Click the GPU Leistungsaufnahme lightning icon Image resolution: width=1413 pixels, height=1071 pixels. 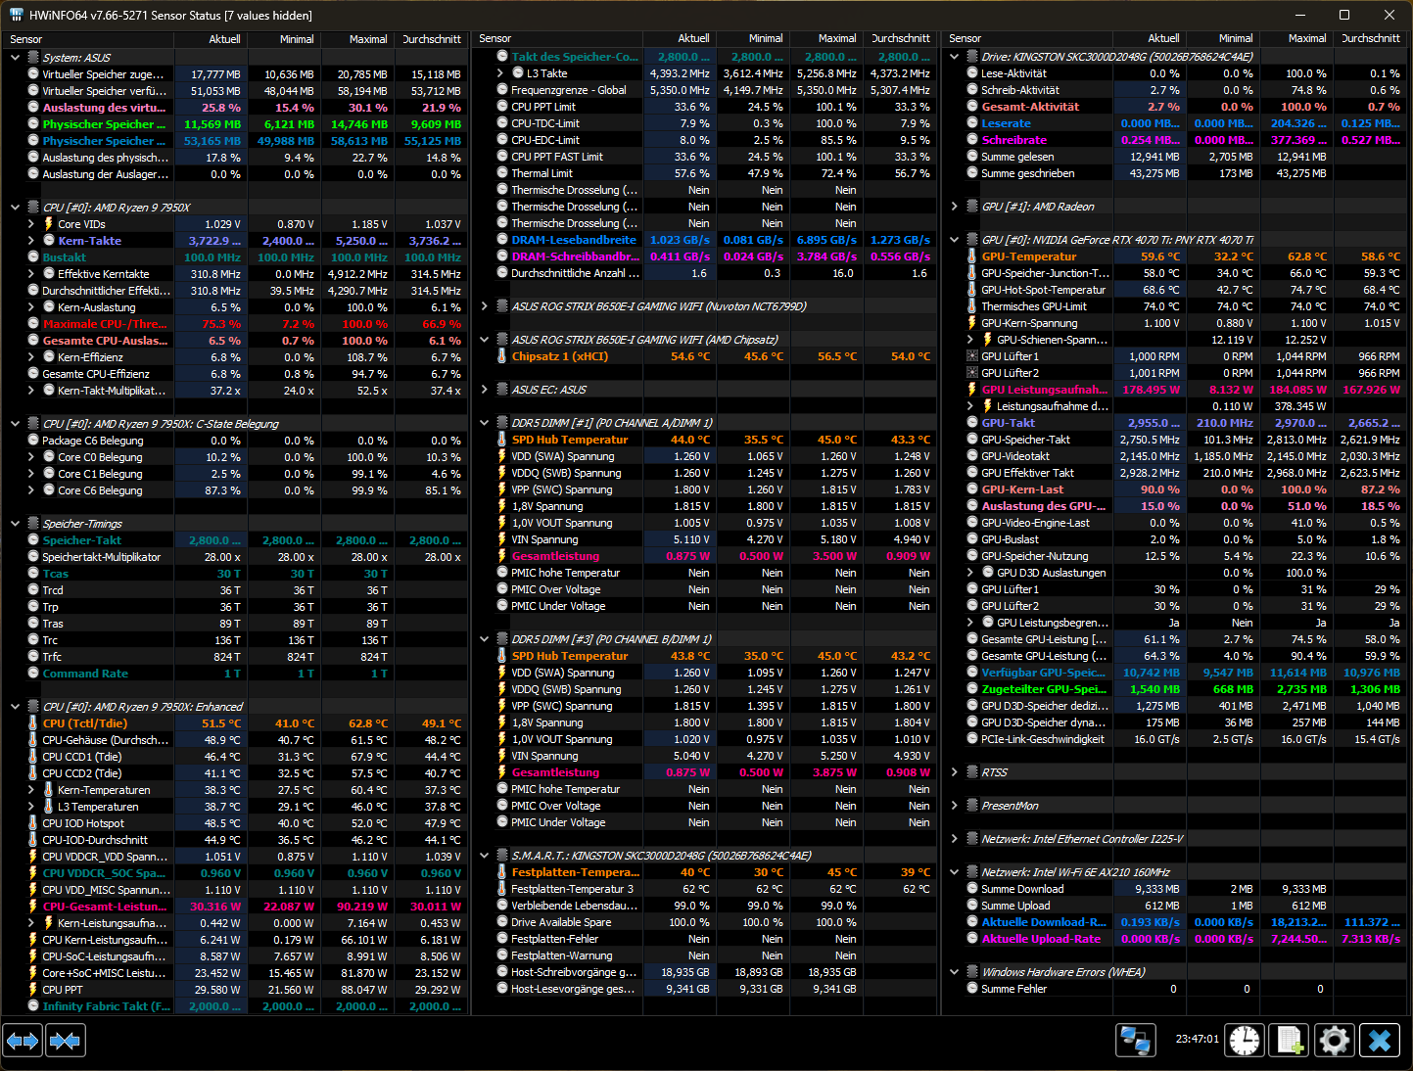(972, 390)
